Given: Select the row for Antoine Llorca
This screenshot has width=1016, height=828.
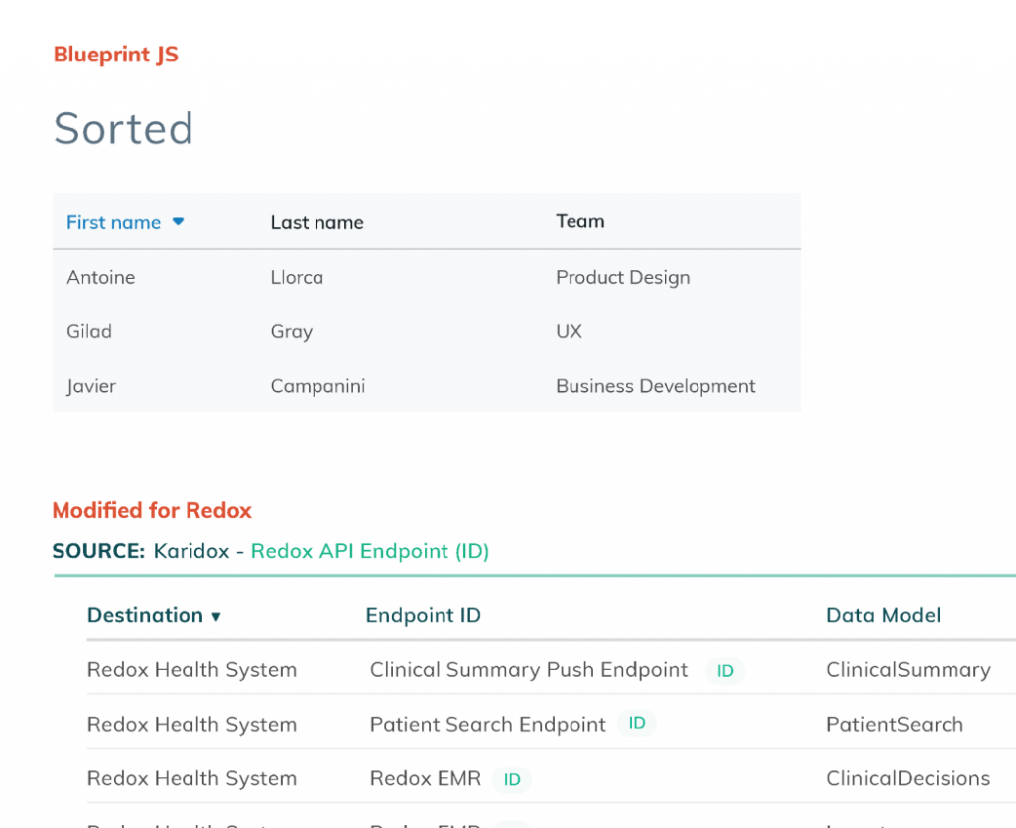Looking at the screenshot, I should (298, 277).
